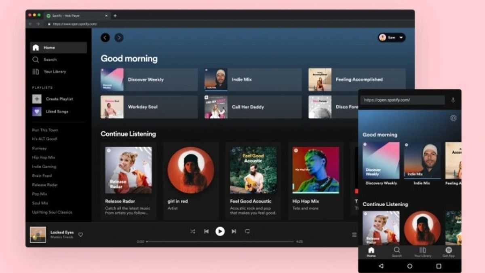Tap Your Library tab in mobile bar
Screen dimensions: 485x273
[x=423, y=252]
